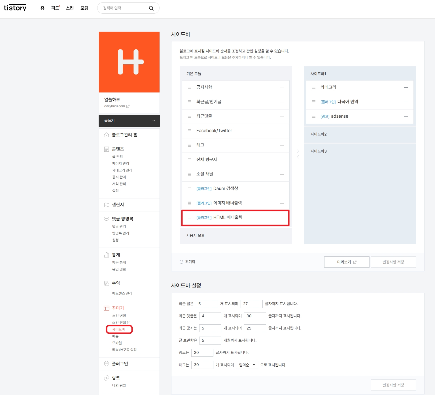
Task: Click the 태그는 count field showing 30
Action: point(202,365)
